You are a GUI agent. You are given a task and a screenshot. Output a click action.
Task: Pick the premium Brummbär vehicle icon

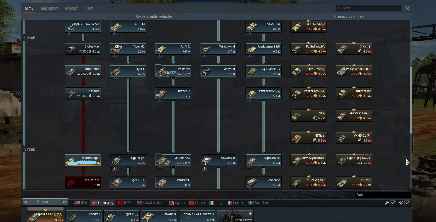[x=354, y=93]
